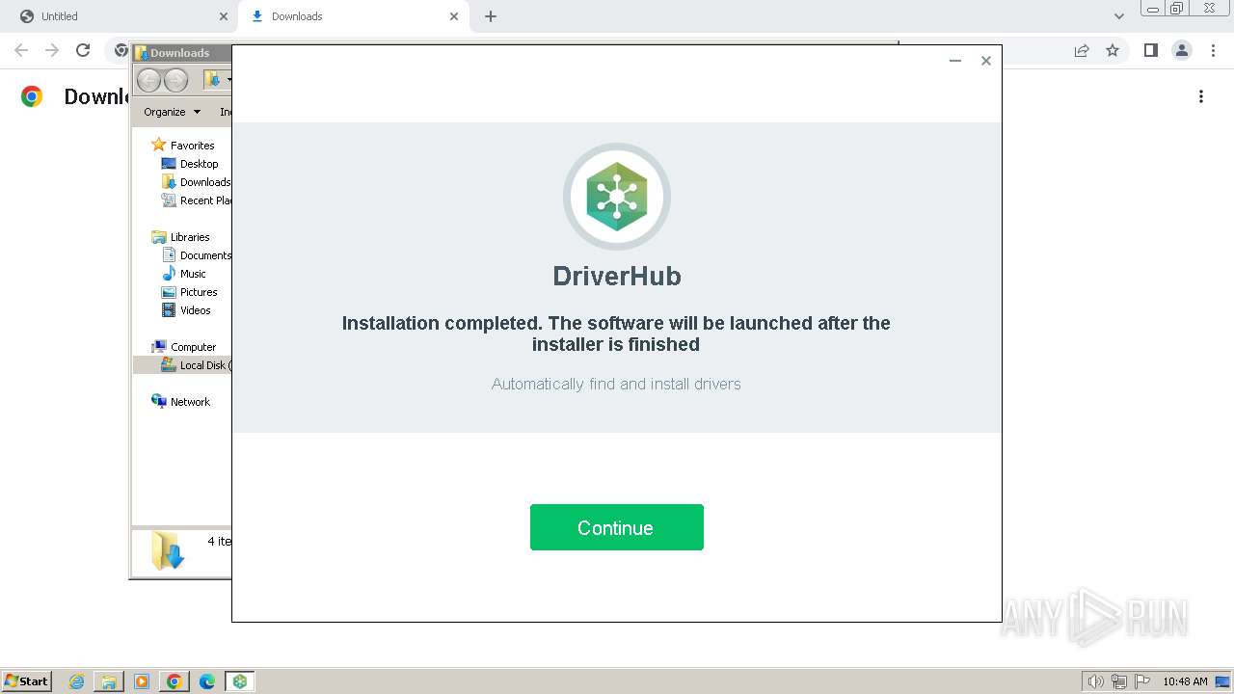Select Recent Places in Explorer sidebar
The image size is (1234, 694).
197,200
